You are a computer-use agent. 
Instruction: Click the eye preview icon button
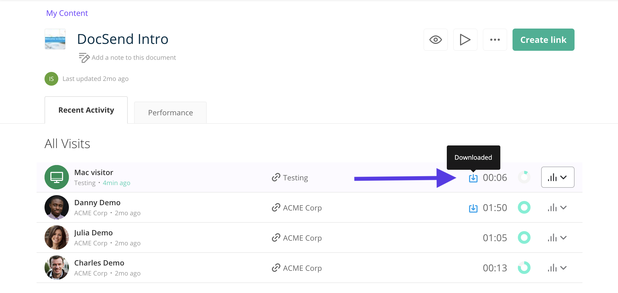coord(436,40)
